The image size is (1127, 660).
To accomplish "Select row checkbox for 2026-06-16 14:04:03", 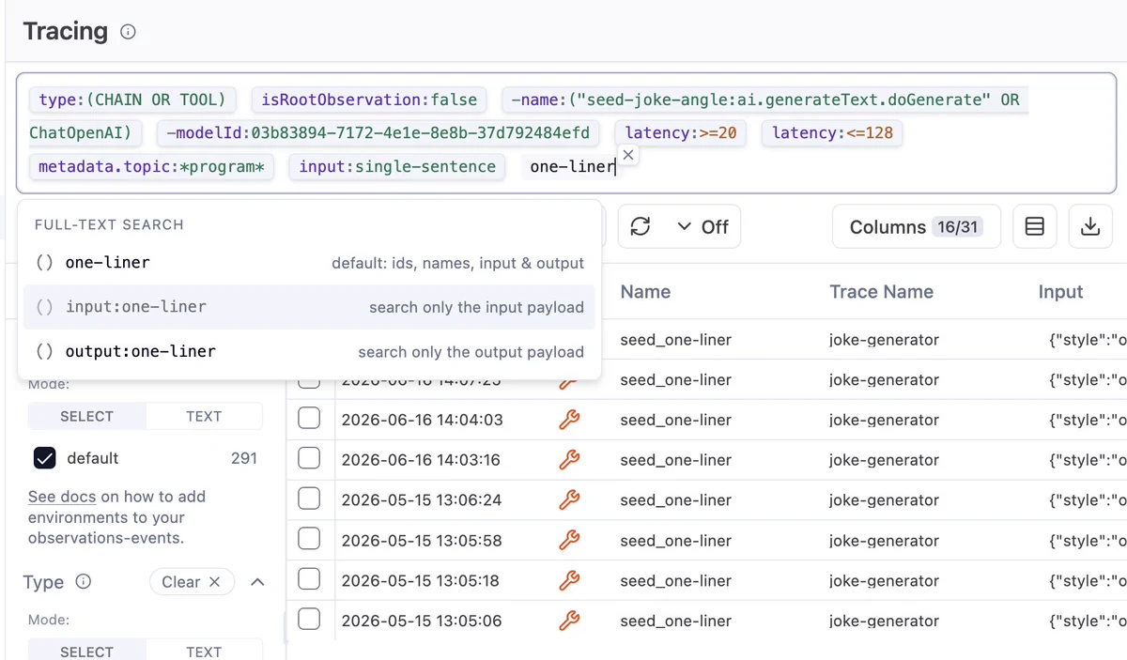I will click(309, 419).
